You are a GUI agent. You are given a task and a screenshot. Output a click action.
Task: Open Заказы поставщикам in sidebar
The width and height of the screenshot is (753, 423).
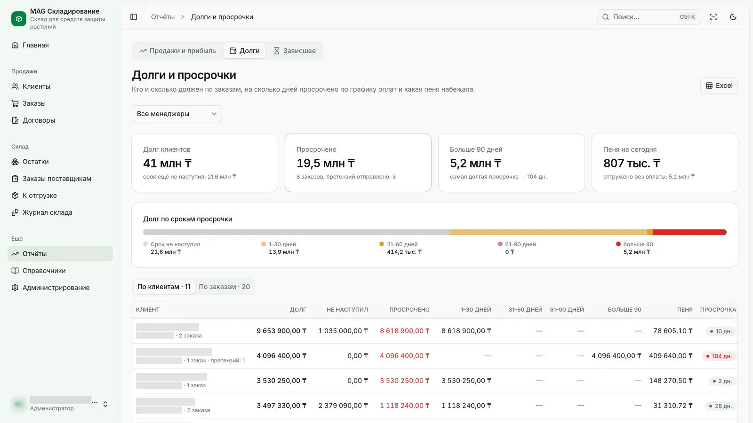pyautogui.click(x=60, y=179)
